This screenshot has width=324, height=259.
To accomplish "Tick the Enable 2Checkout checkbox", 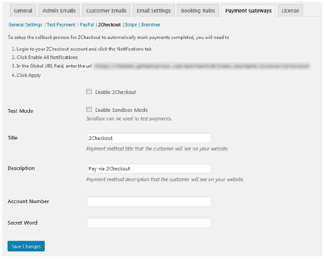I will point(89,92).
